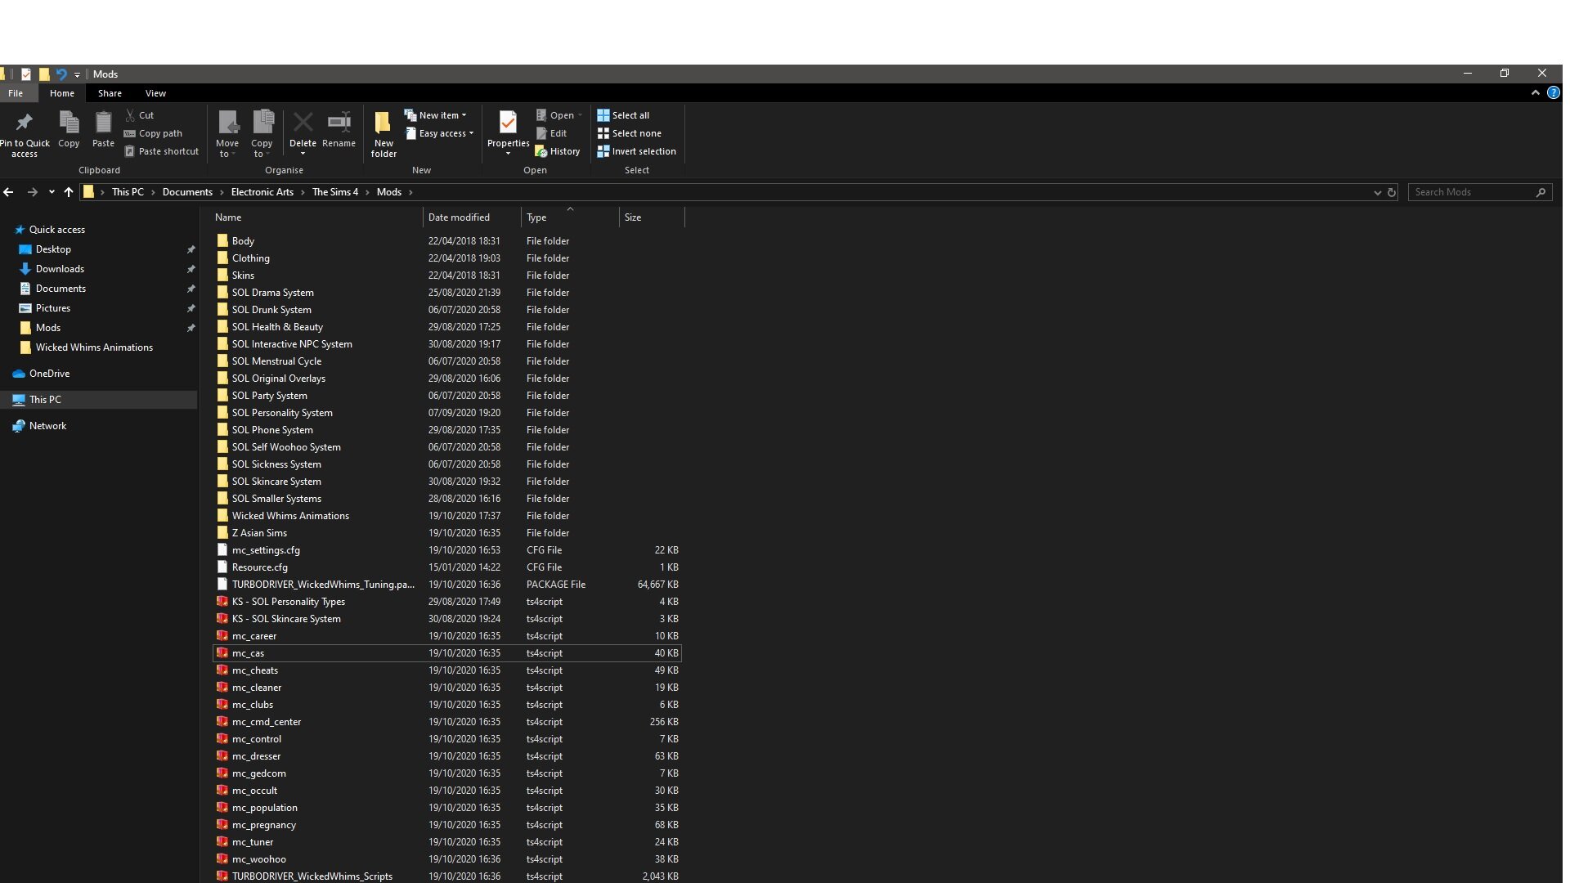Refresh the Mods folder address bar
The width and height of the screenshot is (1570, 883).
coord(1392,193)
